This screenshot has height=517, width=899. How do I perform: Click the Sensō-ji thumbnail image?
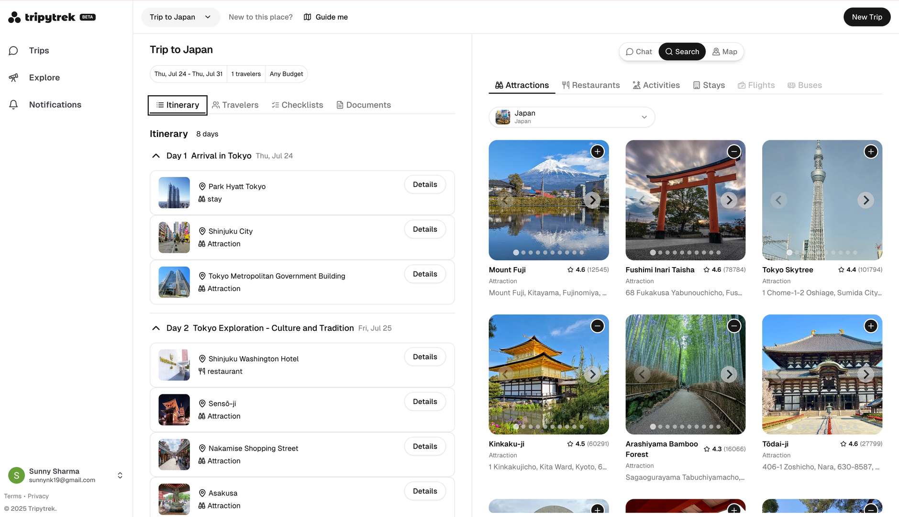pyautogui.click(x=174, y=410)
